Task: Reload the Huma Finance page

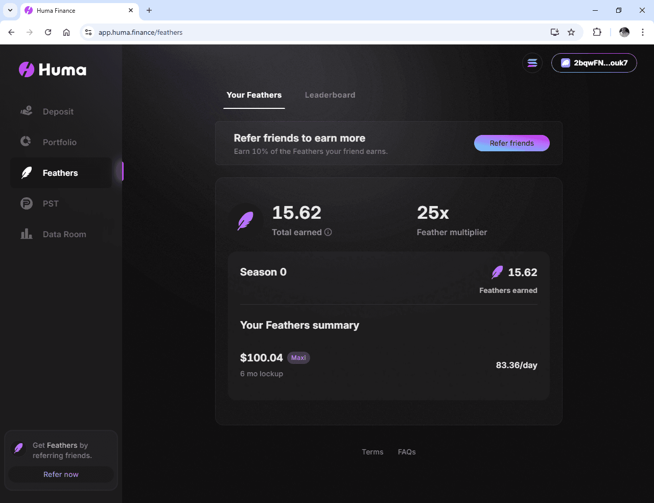Action: 48,32
